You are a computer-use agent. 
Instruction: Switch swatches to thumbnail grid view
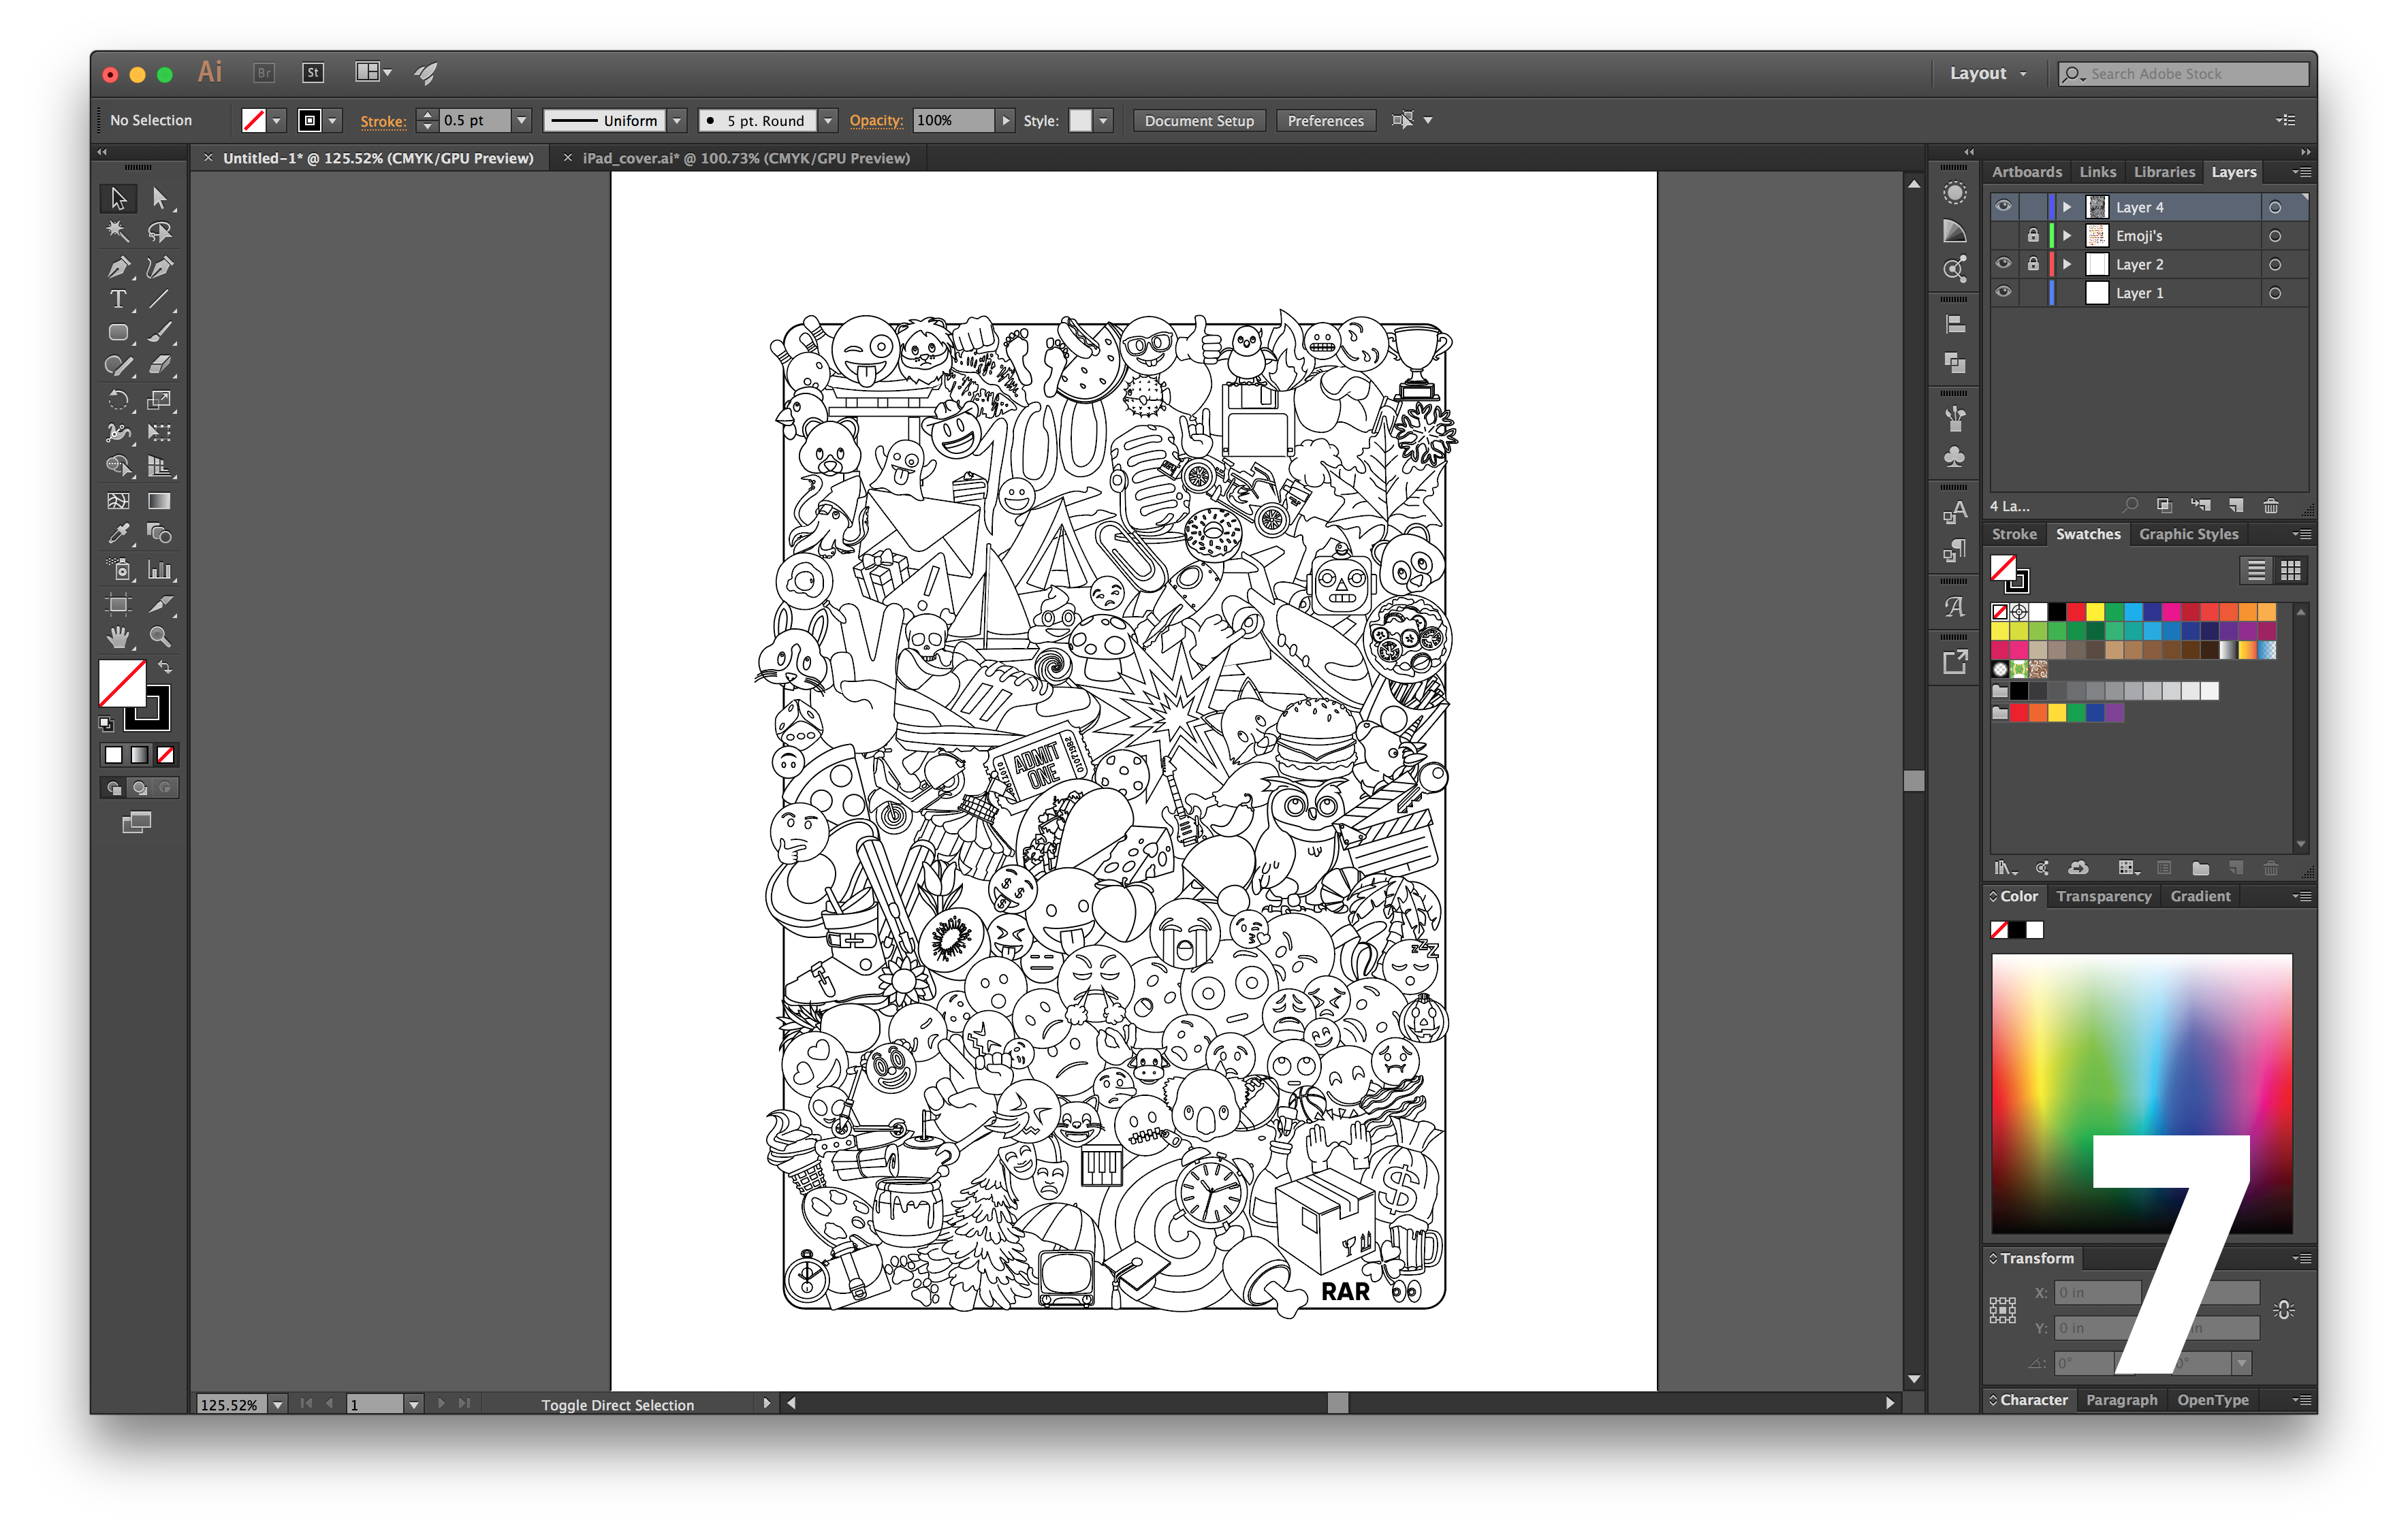2291,570
